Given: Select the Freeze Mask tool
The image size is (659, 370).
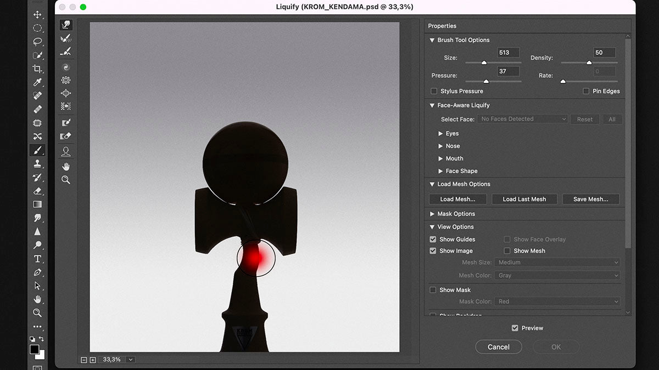Looking at the screenshot, I should click(x=66, y=122).
